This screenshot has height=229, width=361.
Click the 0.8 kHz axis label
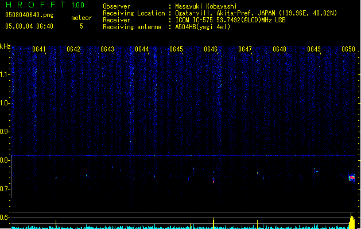click(x=5, y=160)
